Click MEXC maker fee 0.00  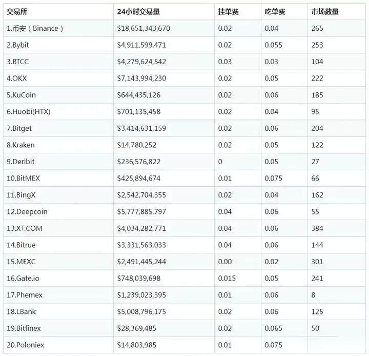(225, 262)
